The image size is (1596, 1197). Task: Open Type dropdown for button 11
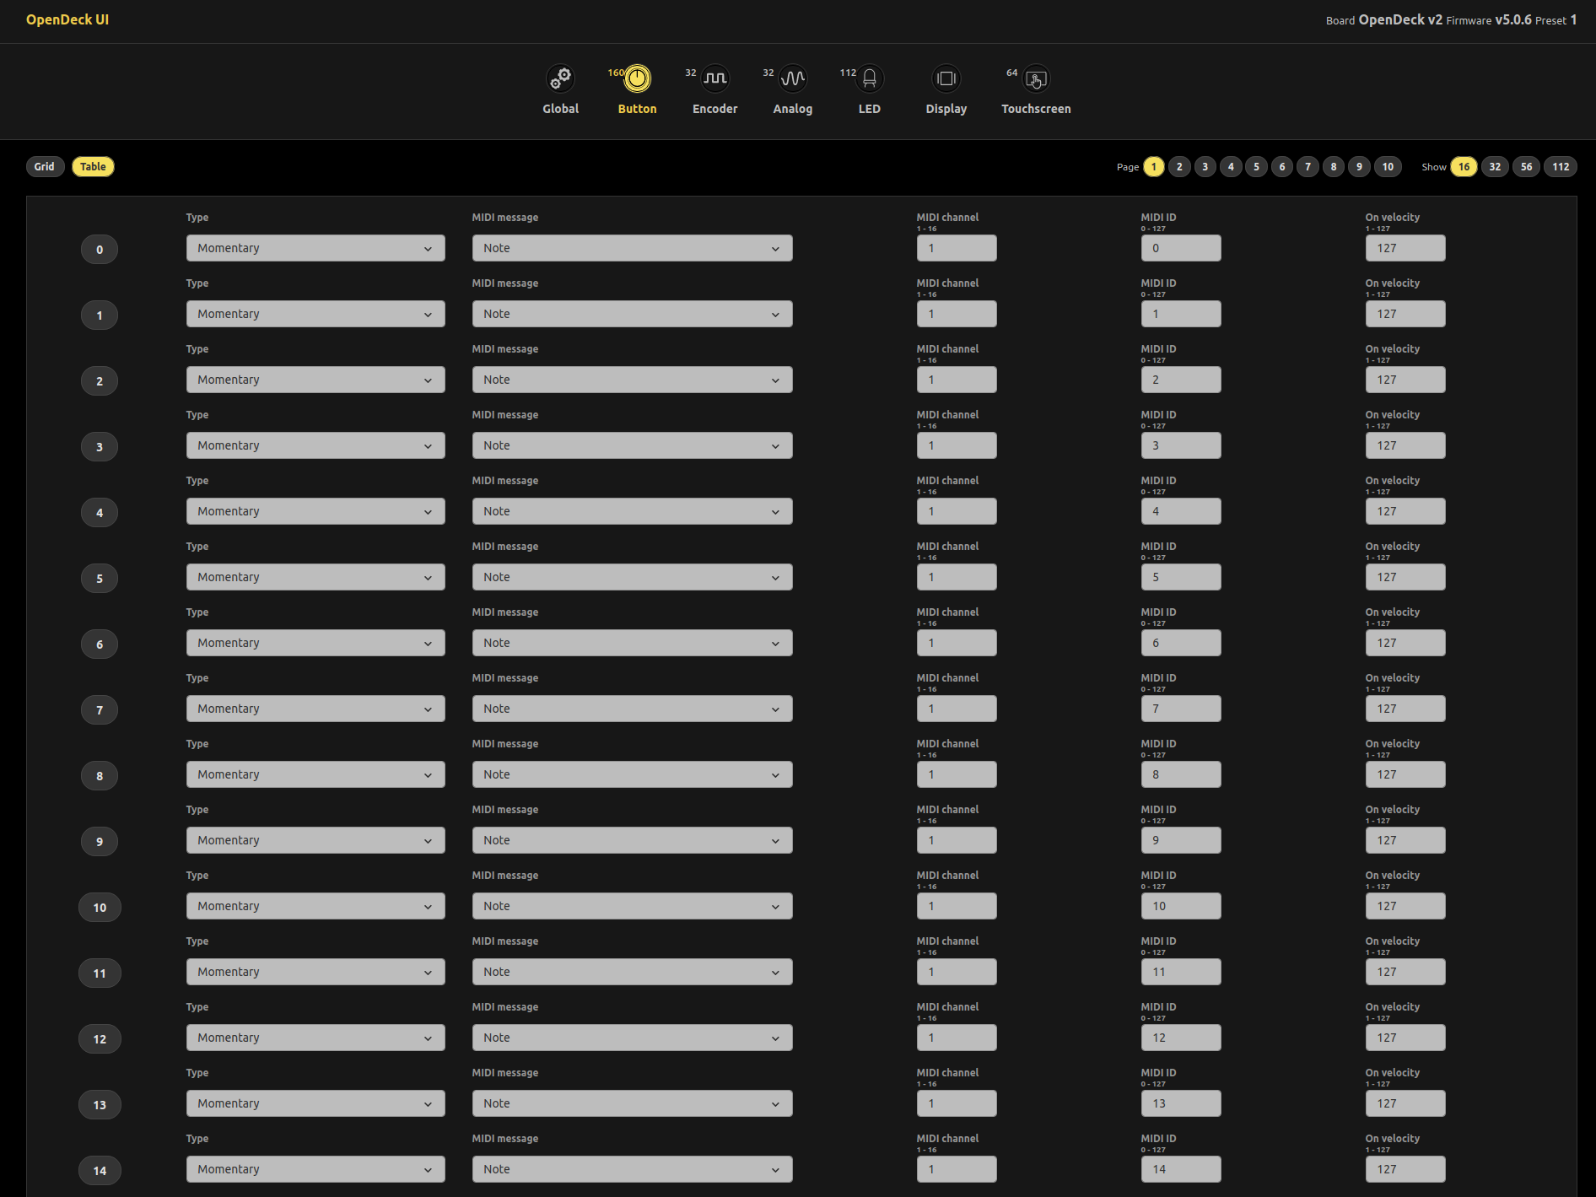coord(315,972)
